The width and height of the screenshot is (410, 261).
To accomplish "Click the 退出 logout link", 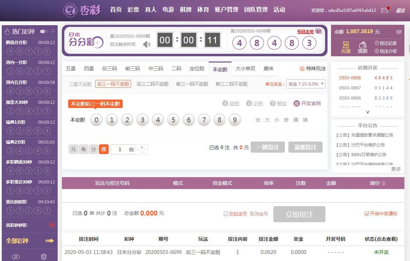I will click(400, 10).
